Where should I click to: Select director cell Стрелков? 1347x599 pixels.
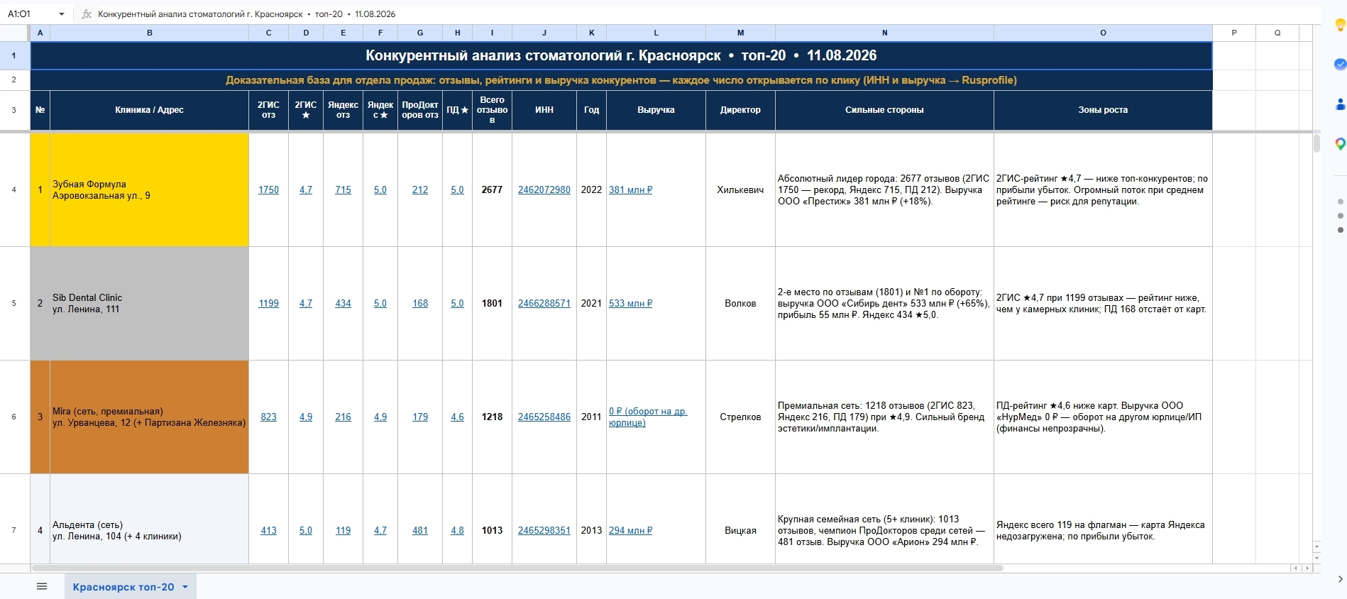740,417
